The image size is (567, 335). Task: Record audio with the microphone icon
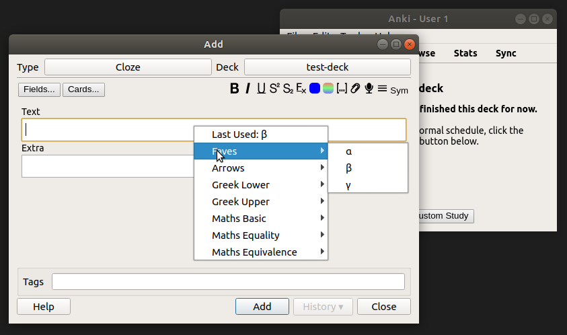point(369,88)
